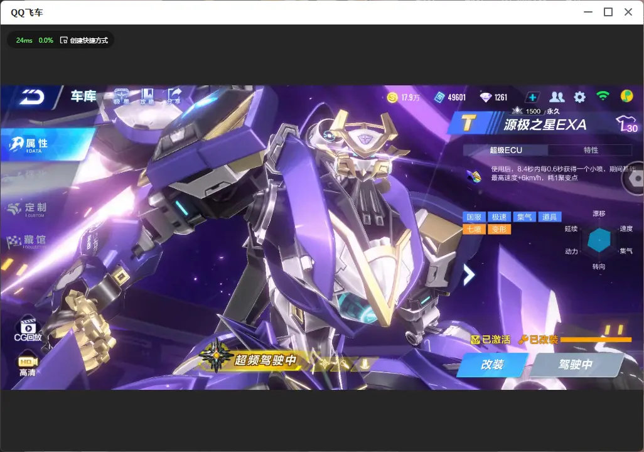The width and height of the screenshot is (644, 452).
Task: Click the 道具 tag
Action: pos(550,217)
